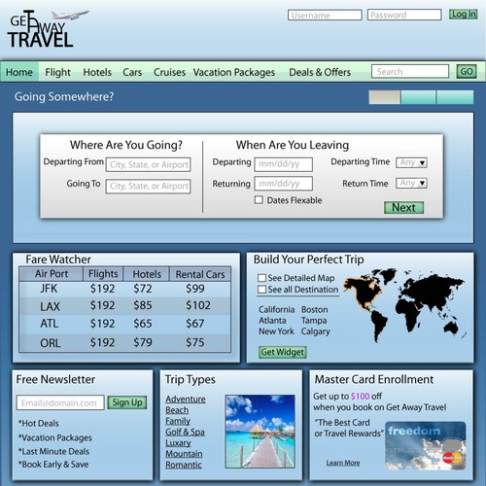The height and width of the screenshot is (486, 486).
Task: Click the green Log In button
Action: (464, 15)
